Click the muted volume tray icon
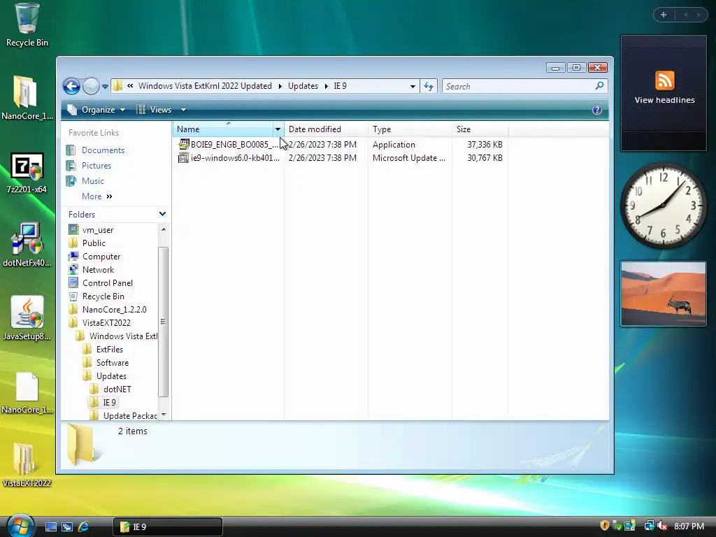This screenshot has height=537, width=716. pyautogui.click(x=661, y=526)
